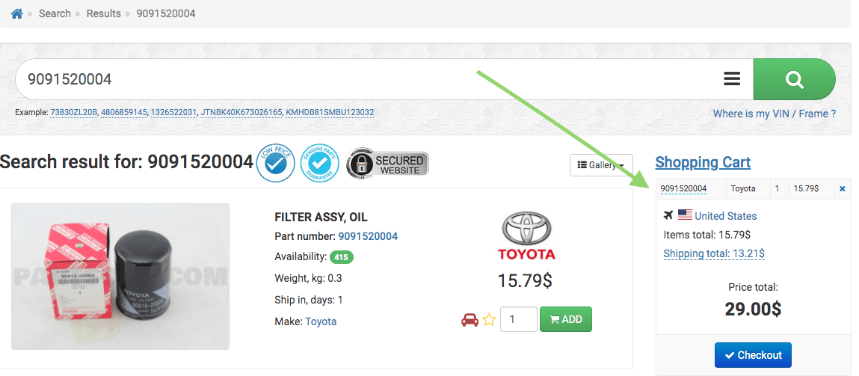The image size is (859, 376).
Task: Go to the home page via house icon
Action: [x=17, y=13]
